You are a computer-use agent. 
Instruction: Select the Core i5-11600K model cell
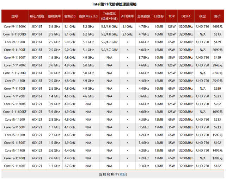(15, 104)
